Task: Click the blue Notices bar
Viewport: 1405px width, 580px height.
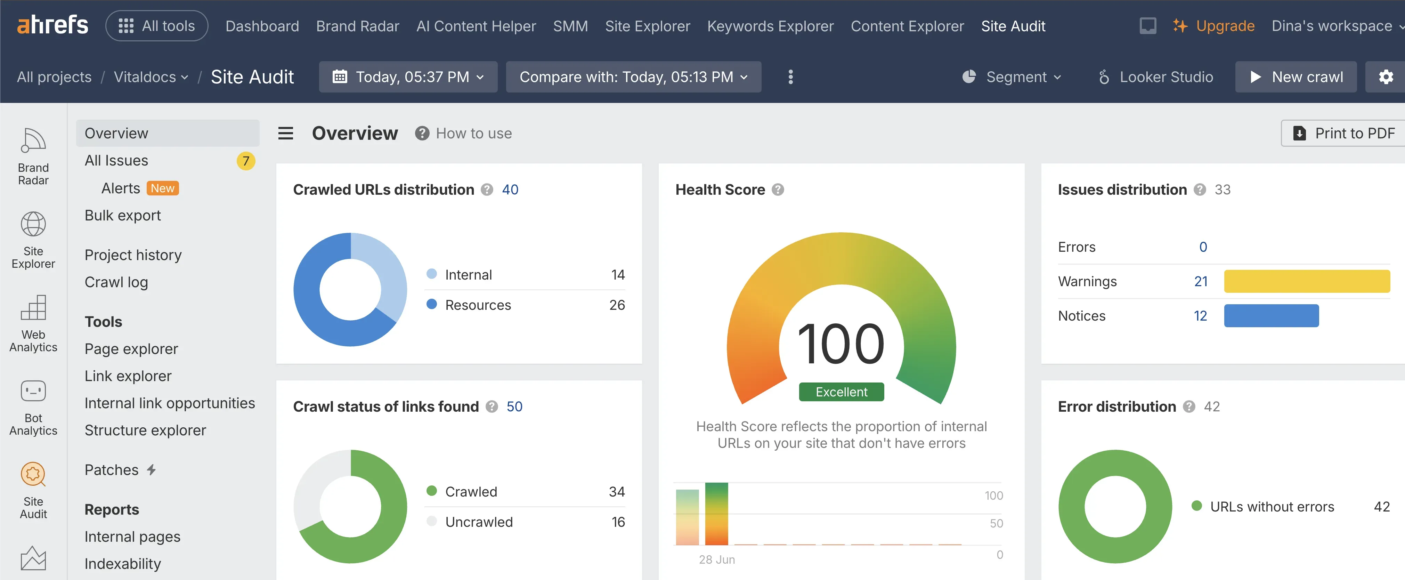Action: 1272,316
